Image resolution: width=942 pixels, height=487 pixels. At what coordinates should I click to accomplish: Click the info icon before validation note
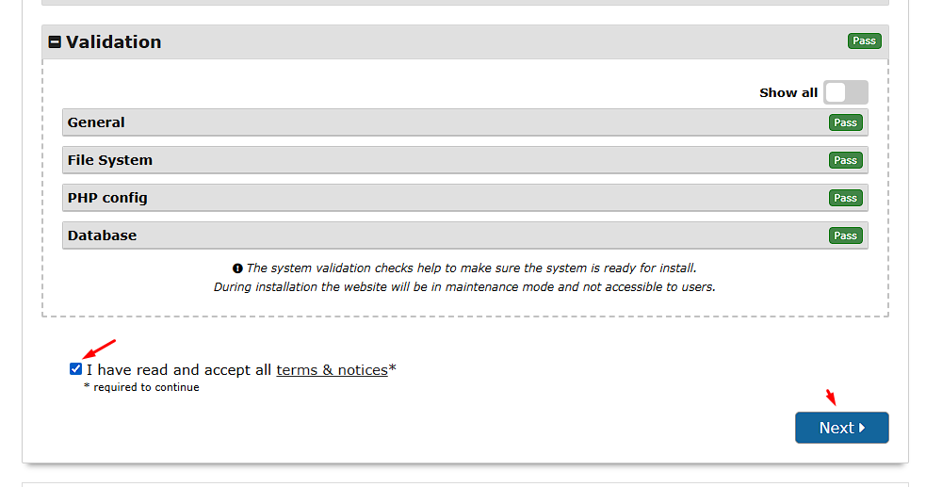point(237,268)
